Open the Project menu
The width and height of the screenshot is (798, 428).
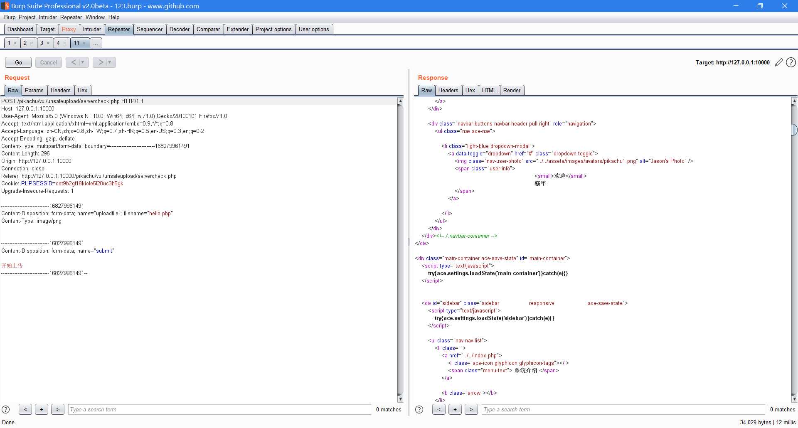pos(27,17)
